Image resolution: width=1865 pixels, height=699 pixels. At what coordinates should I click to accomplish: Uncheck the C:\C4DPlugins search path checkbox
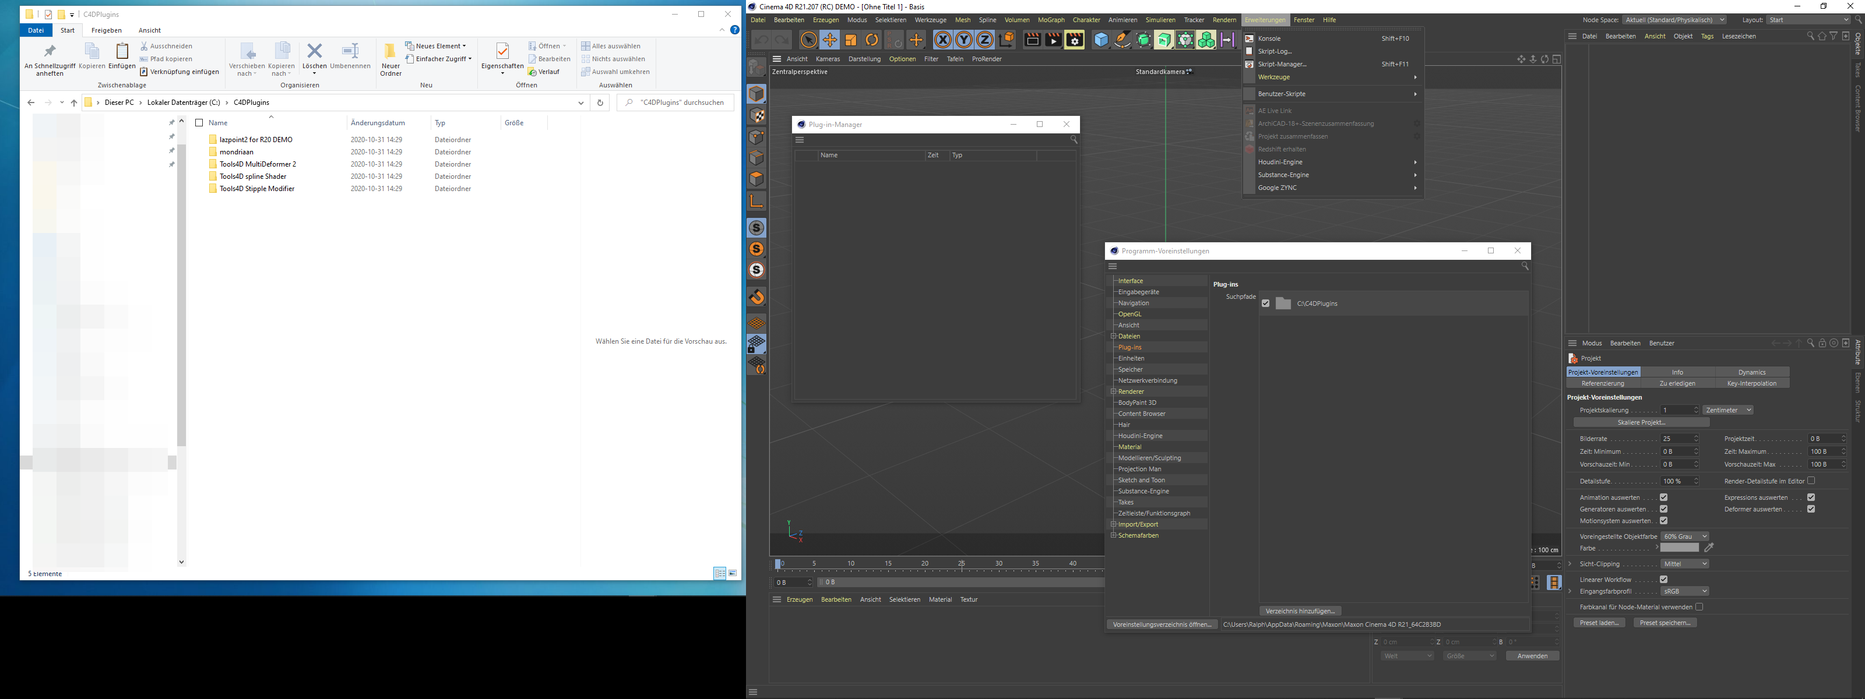[x=1265, y=304]
